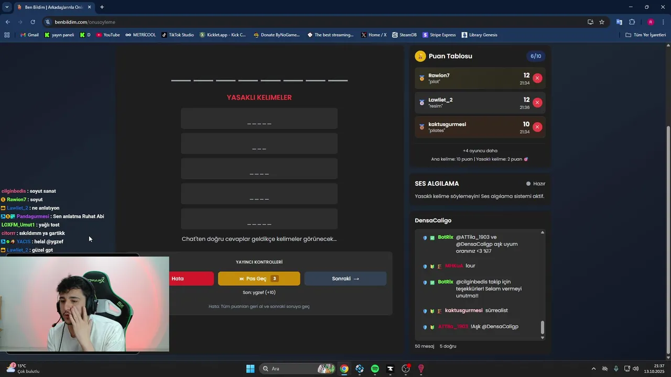This screenshot has width=671, height=377.
Task: Click the '50 mesaj' counter
Action: click(425, 346)
